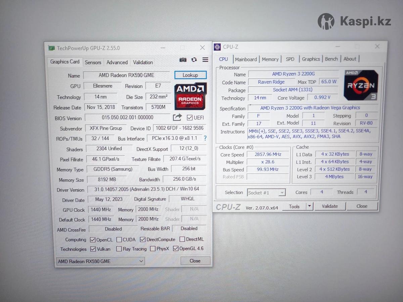This screenshot has width=403, height=302.
Task: Toggle the CUDA checkbox
Action: point(119,240)
